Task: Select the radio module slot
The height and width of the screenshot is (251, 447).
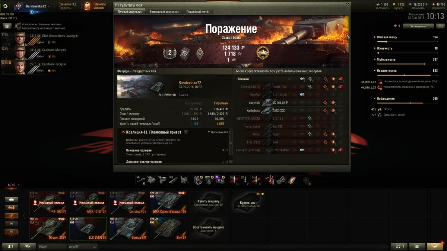Action: point(184,180)
